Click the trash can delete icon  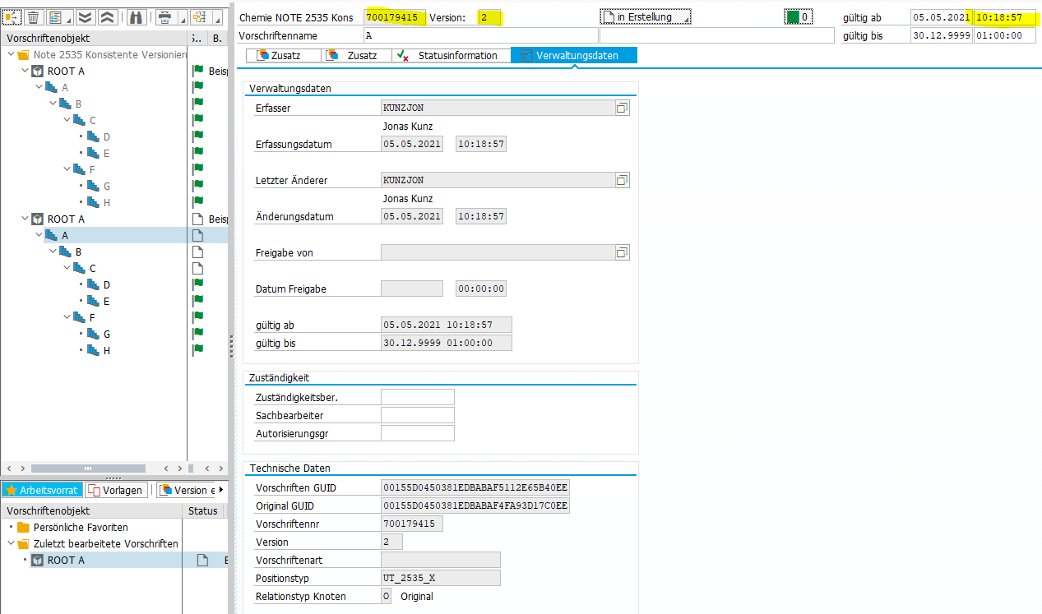(34, 17)
